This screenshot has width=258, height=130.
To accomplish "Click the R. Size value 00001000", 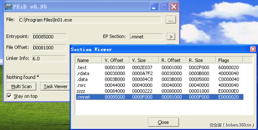I will click(199, 91).
